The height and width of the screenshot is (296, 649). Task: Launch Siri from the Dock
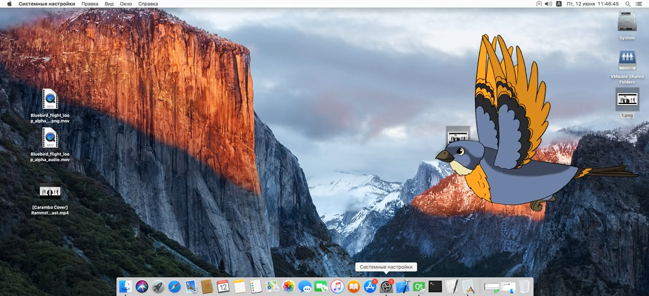click(142, 286)
